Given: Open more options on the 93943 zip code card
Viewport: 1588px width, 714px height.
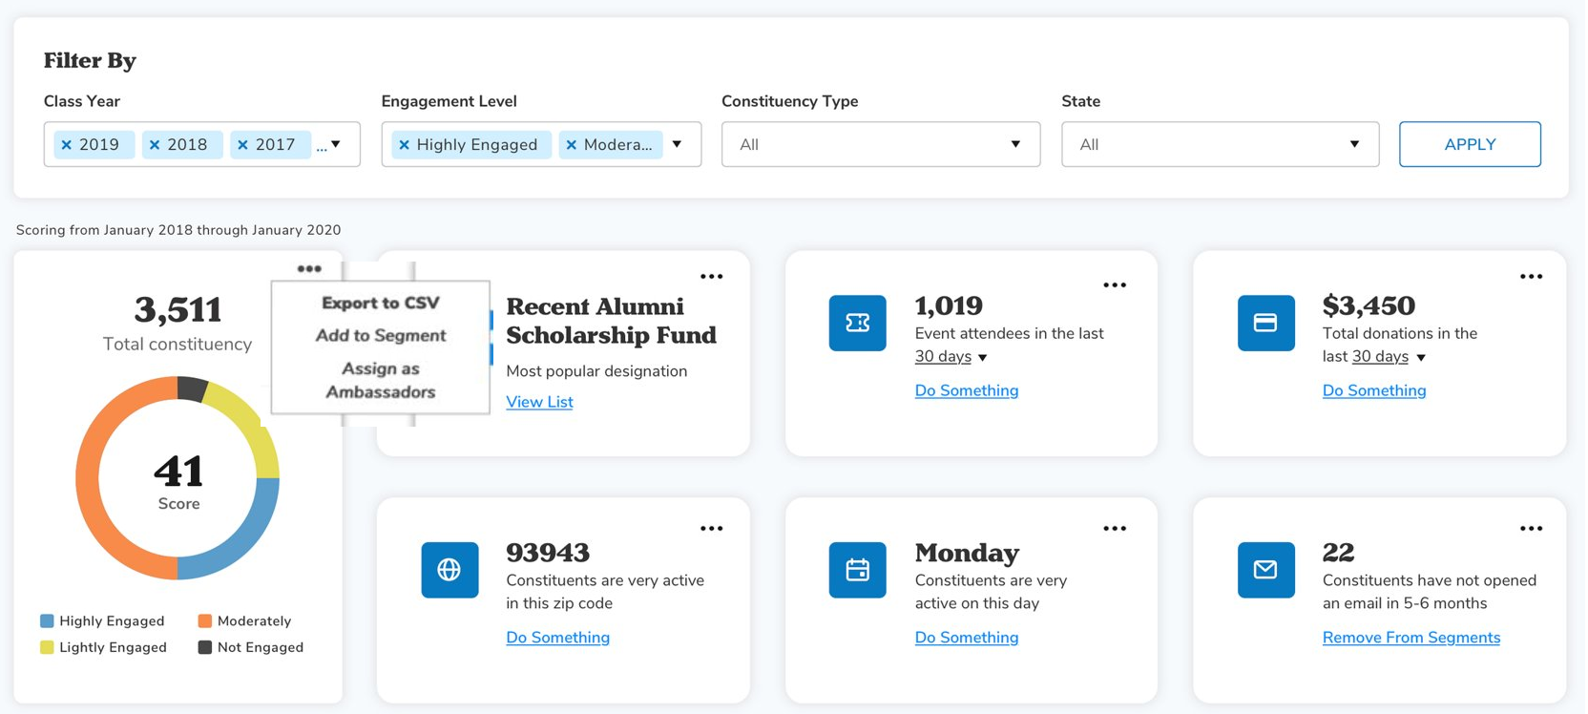Looking at the screenshot, I should (711, 528).
